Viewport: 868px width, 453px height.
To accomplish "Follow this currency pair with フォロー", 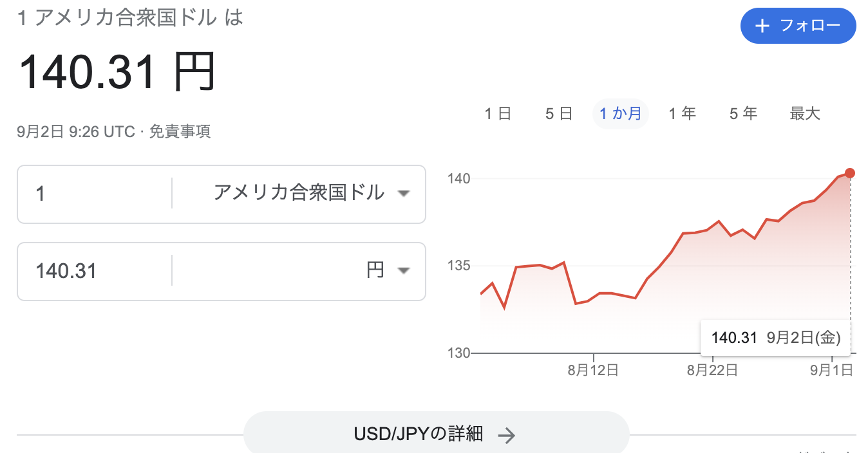I will pyautogui.click(x=798, y=26).
